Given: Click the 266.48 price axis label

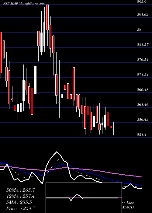Looking at the screenshot, I should click(x=143, y=90).
